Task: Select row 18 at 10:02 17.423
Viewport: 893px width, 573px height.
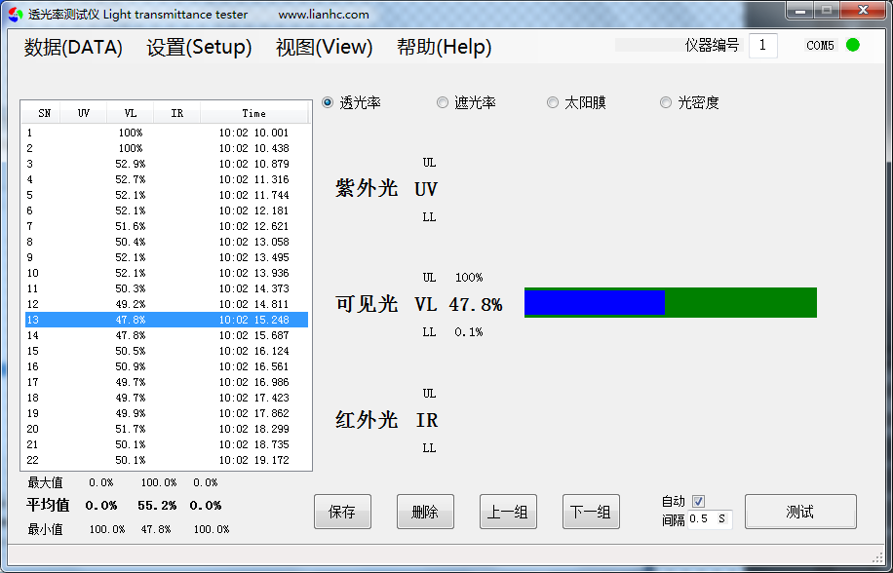Action: [167, 398]
